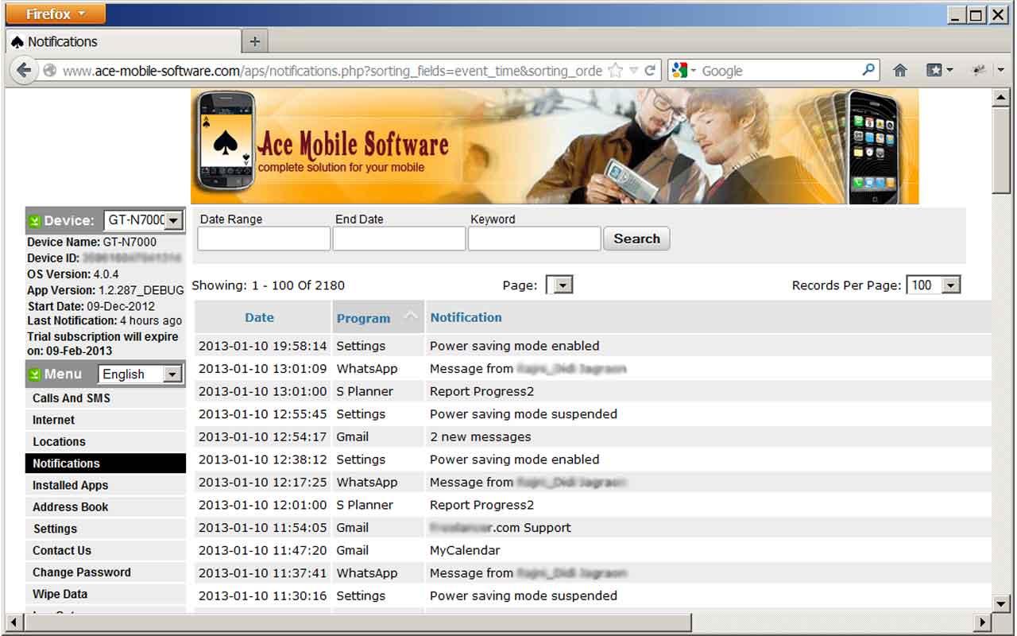This screenshot has height=636, width=1017.
Task: Open Address Book in the side menu
Action: 106,506
